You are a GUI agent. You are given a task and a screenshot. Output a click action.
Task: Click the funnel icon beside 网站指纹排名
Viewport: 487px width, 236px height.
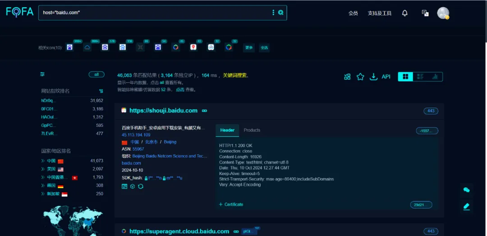pyautogui.click(x=101, y=91)
